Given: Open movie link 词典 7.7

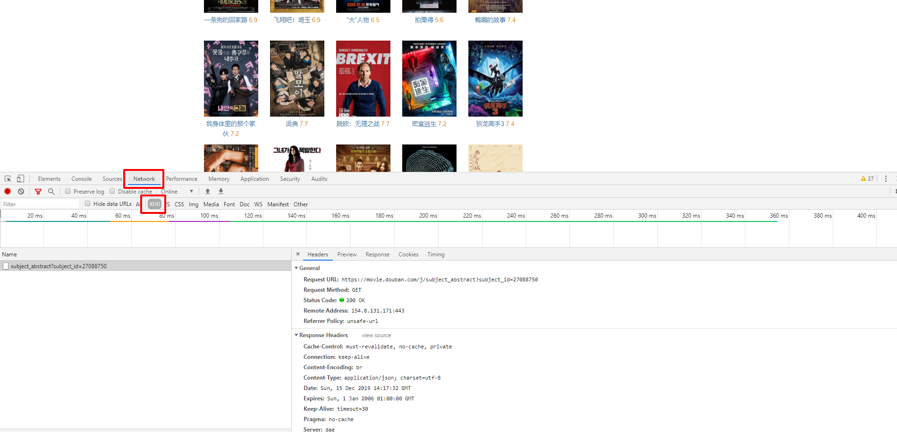Looking at the screenshot, I should (297, 124).
